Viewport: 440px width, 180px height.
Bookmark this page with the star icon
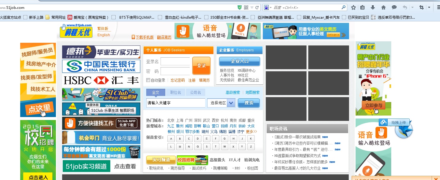353,7
